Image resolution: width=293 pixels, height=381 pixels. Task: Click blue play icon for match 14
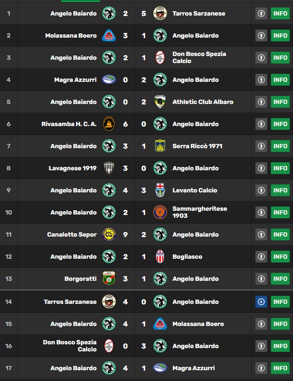click(x=261, y=302)
